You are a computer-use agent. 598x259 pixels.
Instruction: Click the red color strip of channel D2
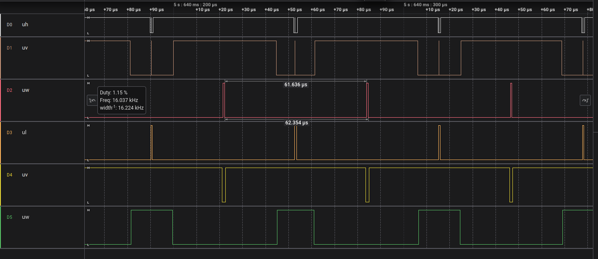[x=1, y=100]
